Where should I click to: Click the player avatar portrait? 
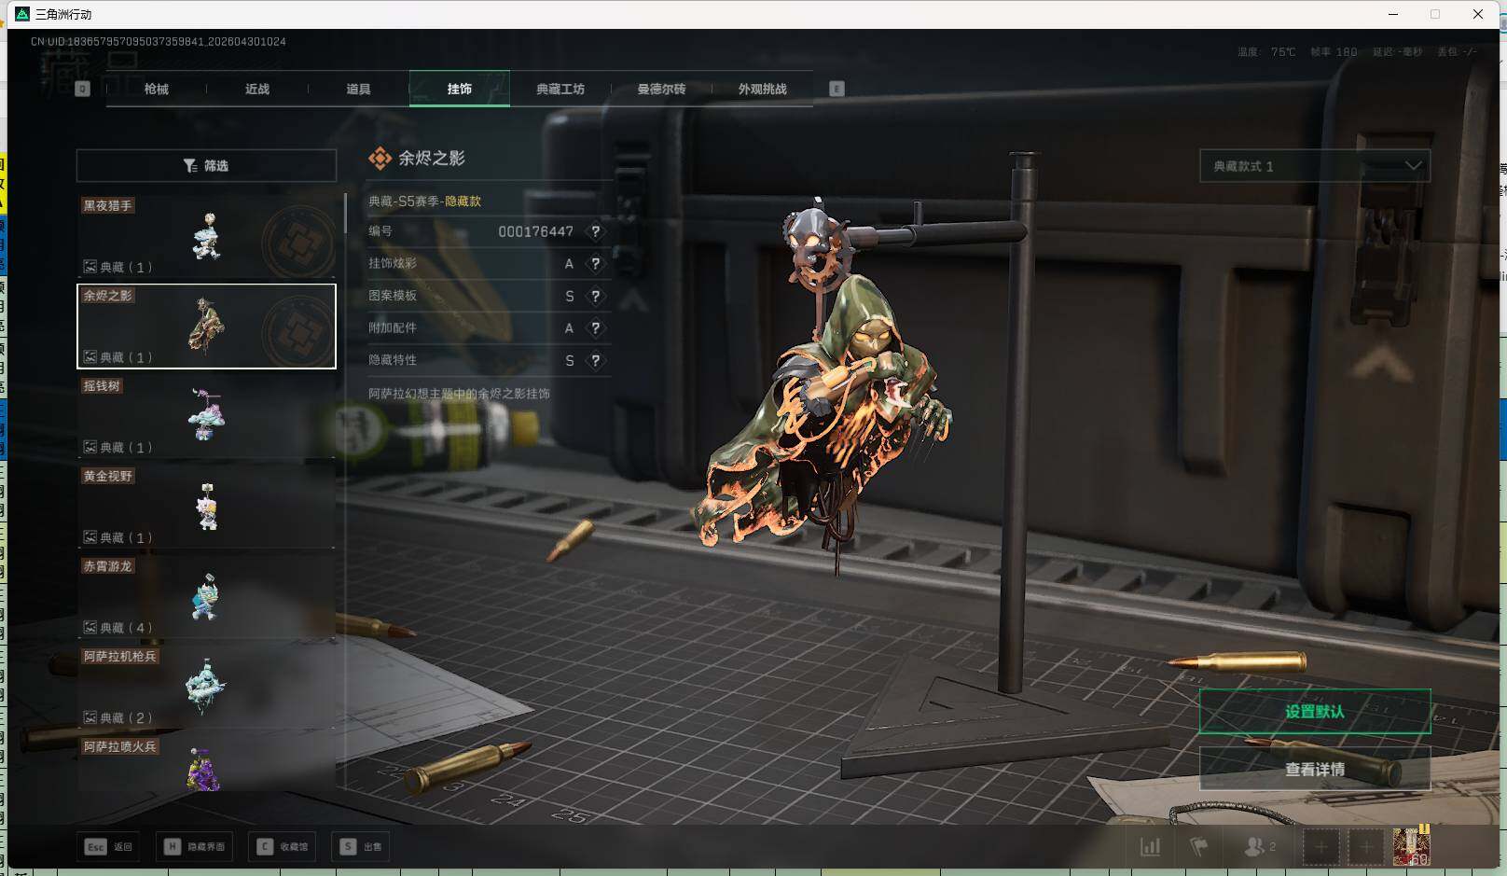click(1411, 847)
